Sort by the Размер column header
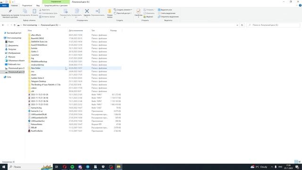The image size is (302, 170). pyautogui.click(x=113, y=31)
